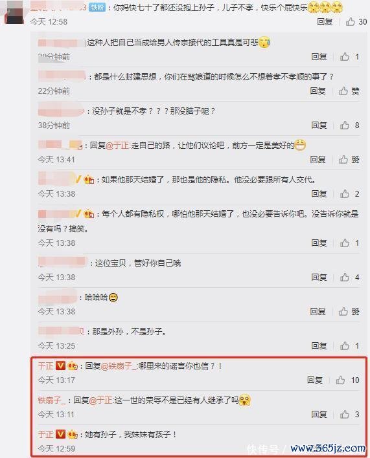Click the 铁粉 badge on the top commenter
The width and height of the screenshot is (370, 458).
coord(97,7)
